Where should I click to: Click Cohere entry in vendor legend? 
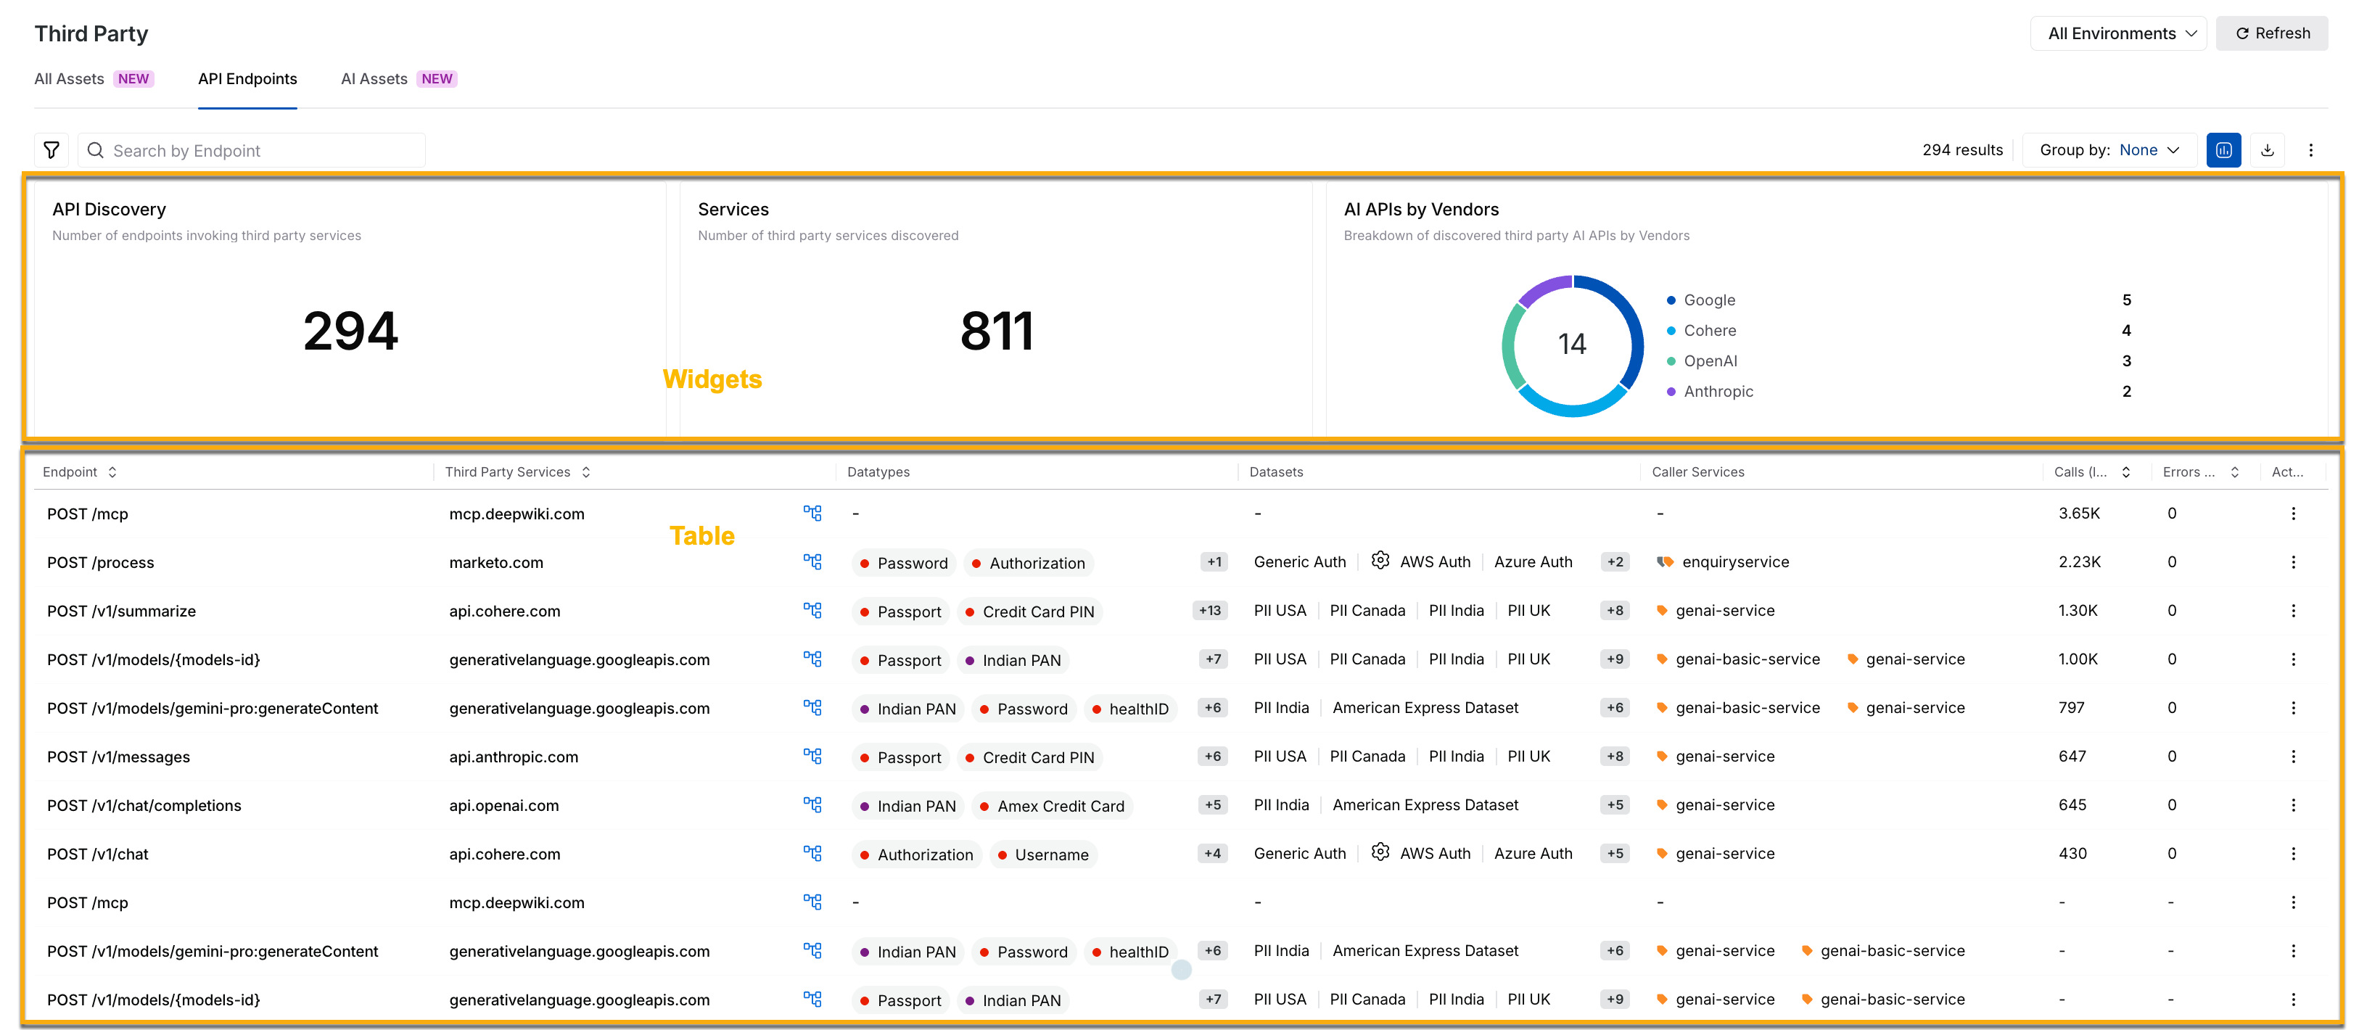pos(1710,331)
